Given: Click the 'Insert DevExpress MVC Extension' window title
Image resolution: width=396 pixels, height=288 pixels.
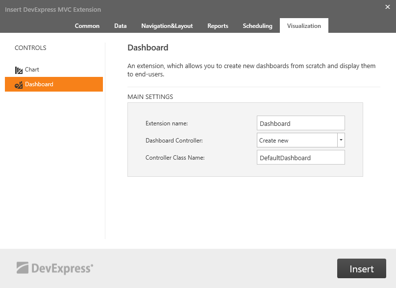Looking at the screenshot, I should click(x=53, y=10).
